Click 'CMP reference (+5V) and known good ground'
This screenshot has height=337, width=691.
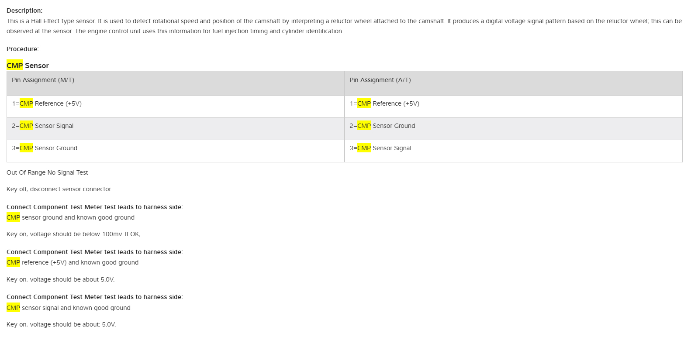coord(73,263)
